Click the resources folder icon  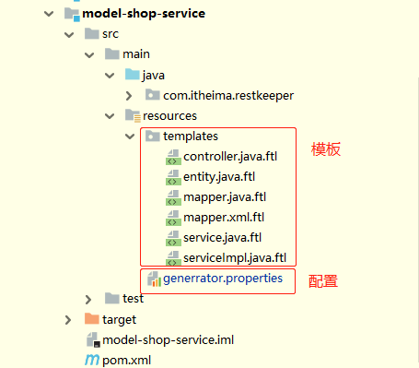(133, 115)
